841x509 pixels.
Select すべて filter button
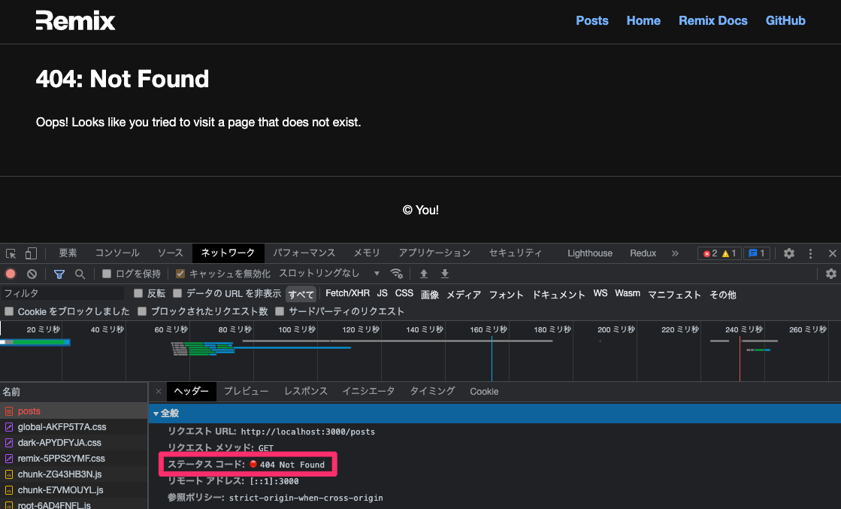(301, 294)
